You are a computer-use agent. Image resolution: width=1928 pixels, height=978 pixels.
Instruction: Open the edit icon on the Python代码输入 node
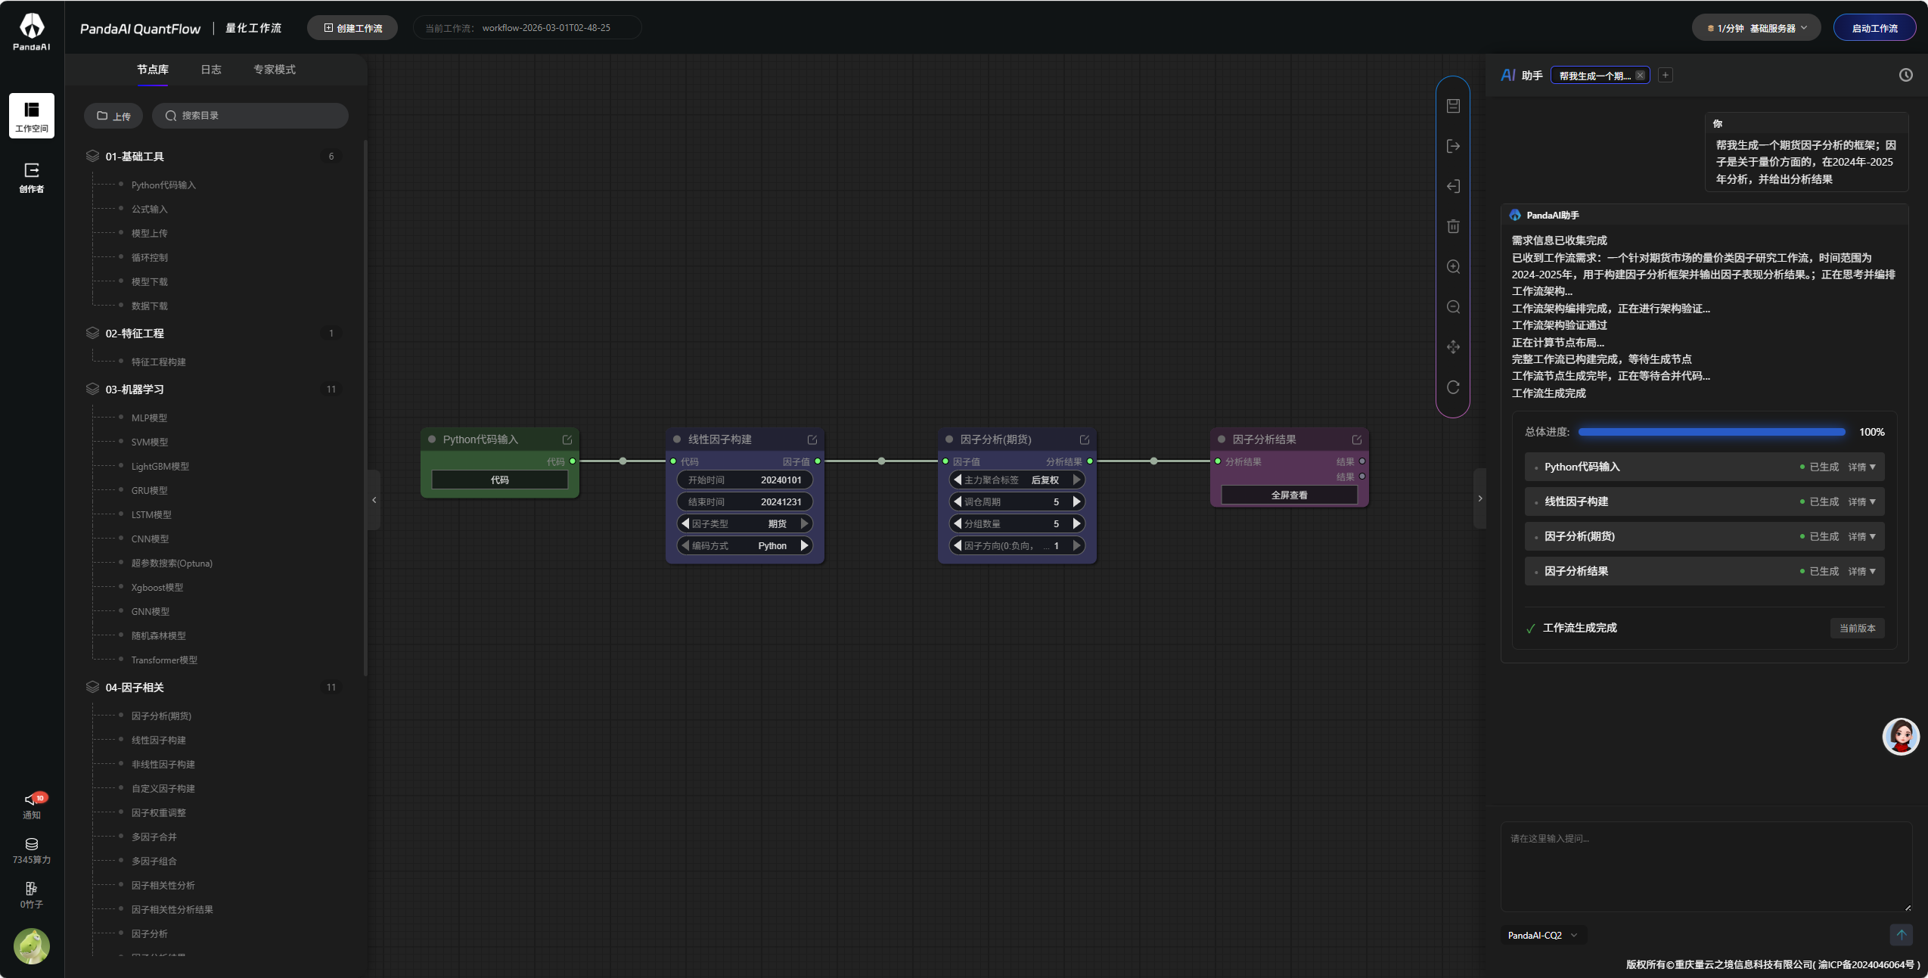tap(567, 439)
